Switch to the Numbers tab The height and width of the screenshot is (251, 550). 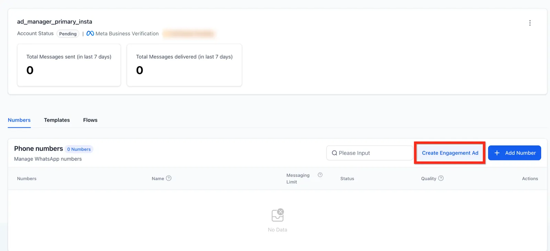pyautogui.click(x=19, y=120)
